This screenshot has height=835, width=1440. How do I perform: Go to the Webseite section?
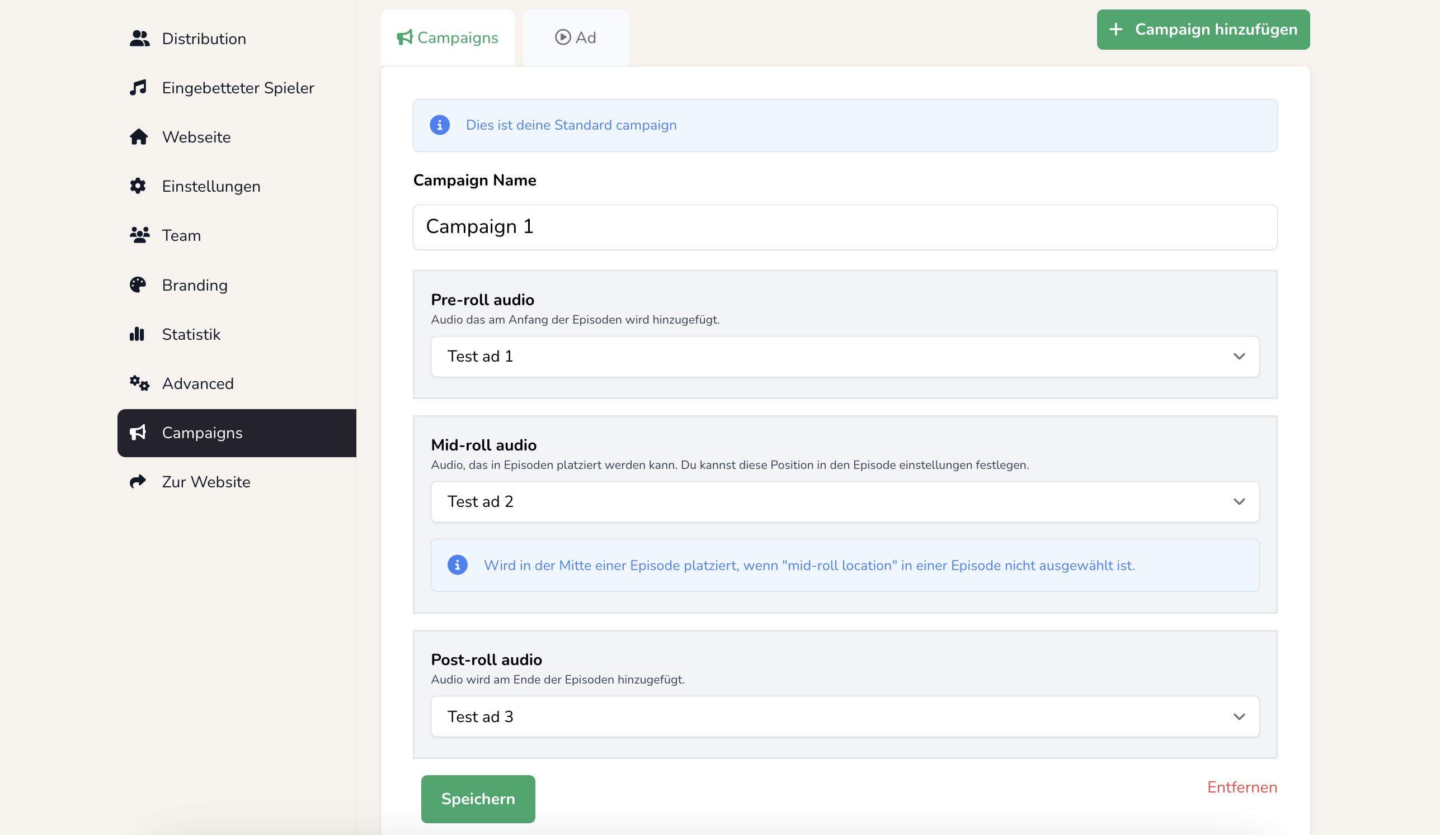(237, 137)
